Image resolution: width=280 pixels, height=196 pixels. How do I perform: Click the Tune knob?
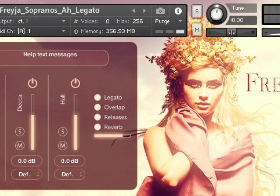tap(217, 14)
